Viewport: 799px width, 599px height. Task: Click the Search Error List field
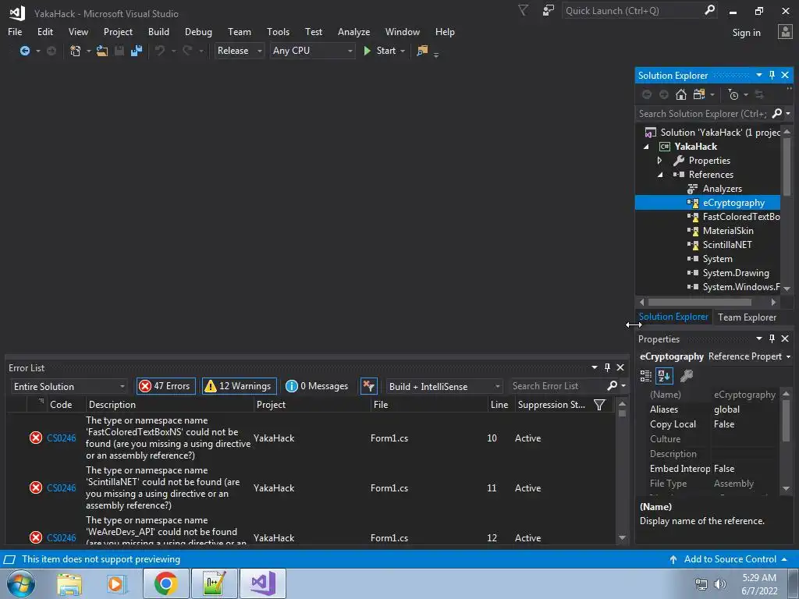coord(558,386)
